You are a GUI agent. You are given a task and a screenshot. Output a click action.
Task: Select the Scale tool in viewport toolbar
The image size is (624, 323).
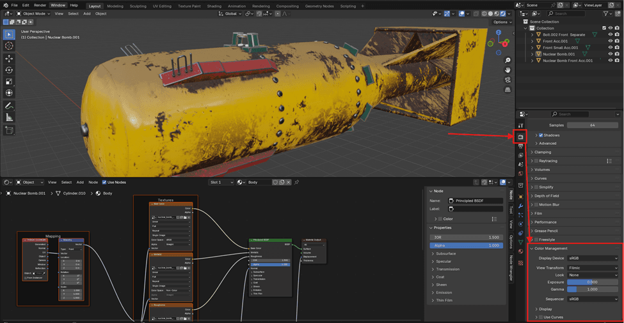[x=10, y=81]
